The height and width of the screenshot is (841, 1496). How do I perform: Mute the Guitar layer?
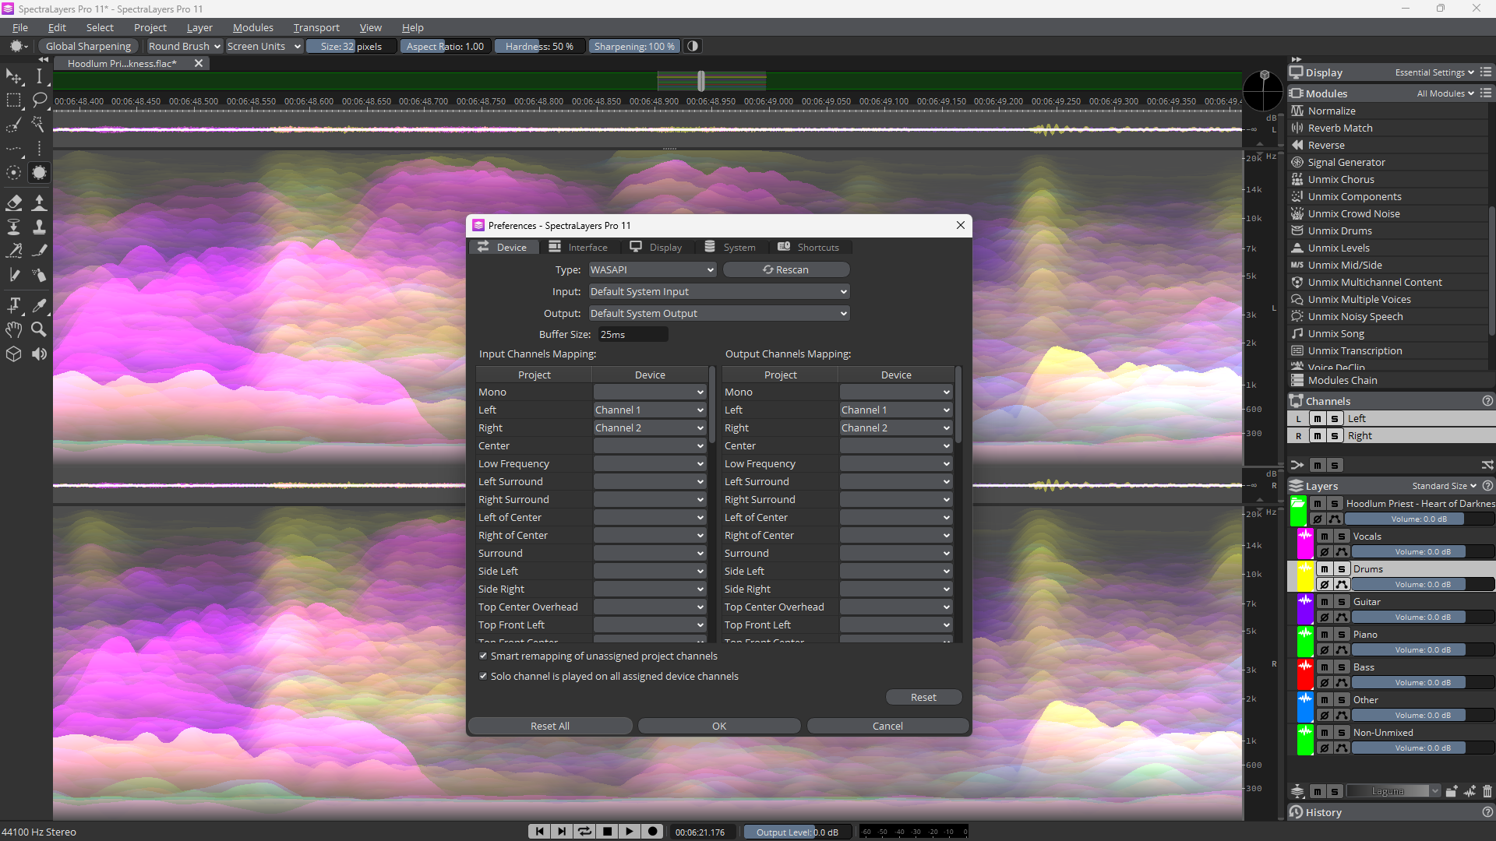tap(1325, 601)
